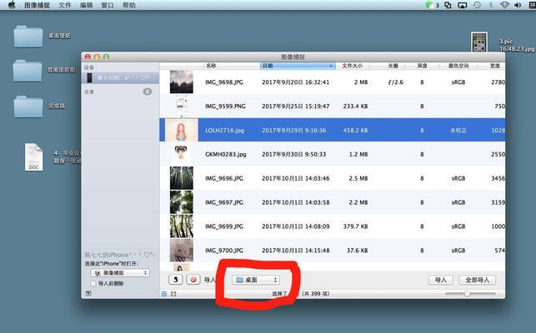Open the 桌面壁纸 desktop folder
Screen dimensions: 536x333
pos(28,36)
